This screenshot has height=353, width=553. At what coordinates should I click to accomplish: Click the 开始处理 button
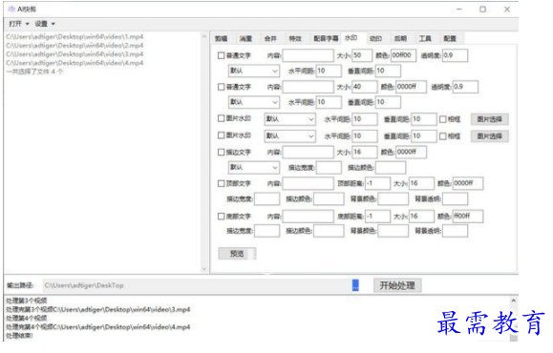[397, 285]
